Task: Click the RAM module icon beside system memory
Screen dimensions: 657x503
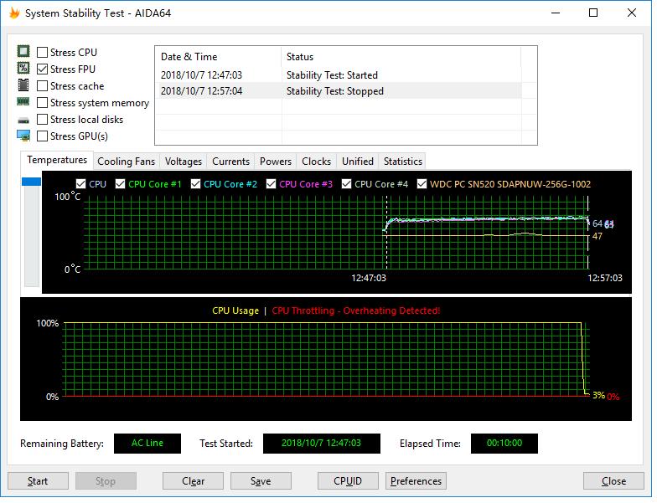Action: point(23,102)
